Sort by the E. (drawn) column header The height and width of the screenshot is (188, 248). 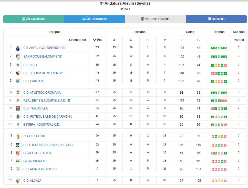pyautogui.click(x=148, y=40)
